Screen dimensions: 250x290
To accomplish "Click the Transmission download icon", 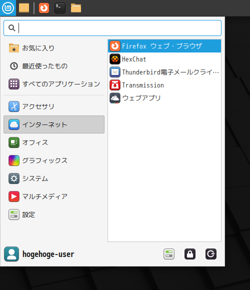I will [x=115, y=85].
